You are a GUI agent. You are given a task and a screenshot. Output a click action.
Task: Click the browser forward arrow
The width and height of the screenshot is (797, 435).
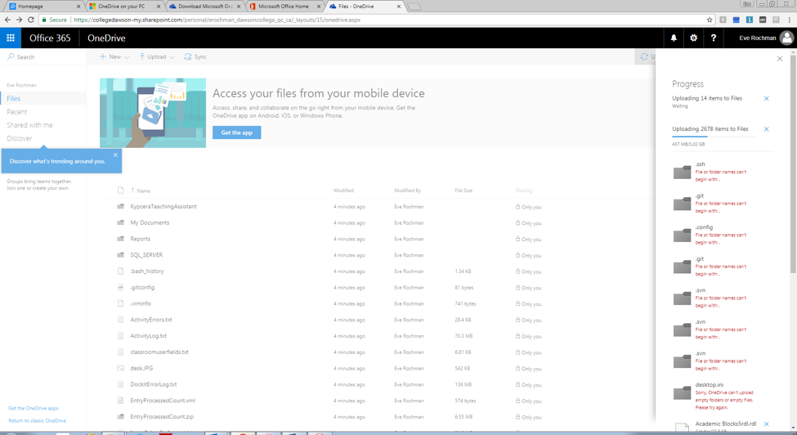tap(19, 20)
